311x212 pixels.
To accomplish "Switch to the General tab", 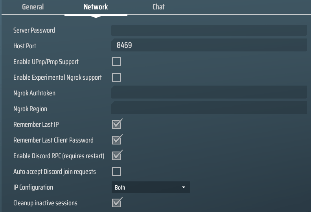I will [x=33, y=7].
